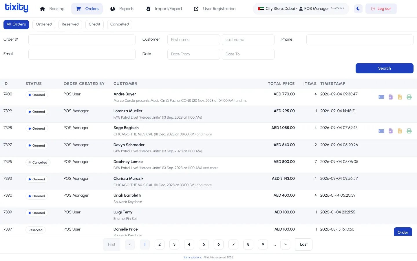
Task: Download zip archive for order 7400
Action: [391, 97]
